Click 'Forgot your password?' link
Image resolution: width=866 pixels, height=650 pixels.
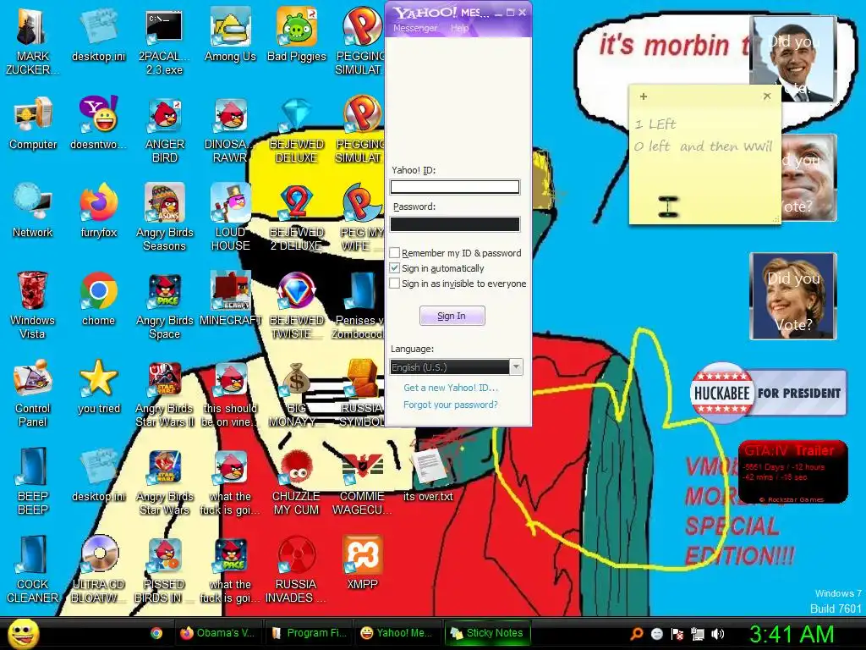point(450,405)
